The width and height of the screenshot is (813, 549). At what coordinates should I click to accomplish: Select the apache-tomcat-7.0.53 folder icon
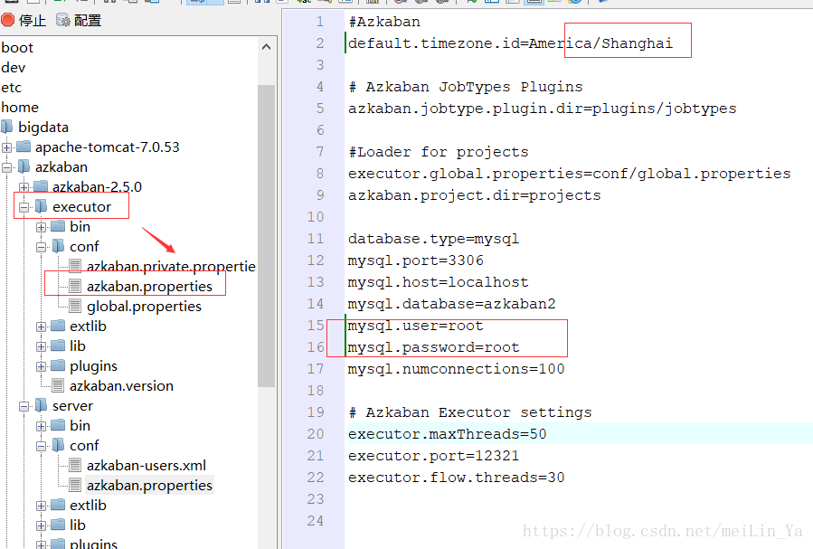pyautogui.click(x=24, y=147)
